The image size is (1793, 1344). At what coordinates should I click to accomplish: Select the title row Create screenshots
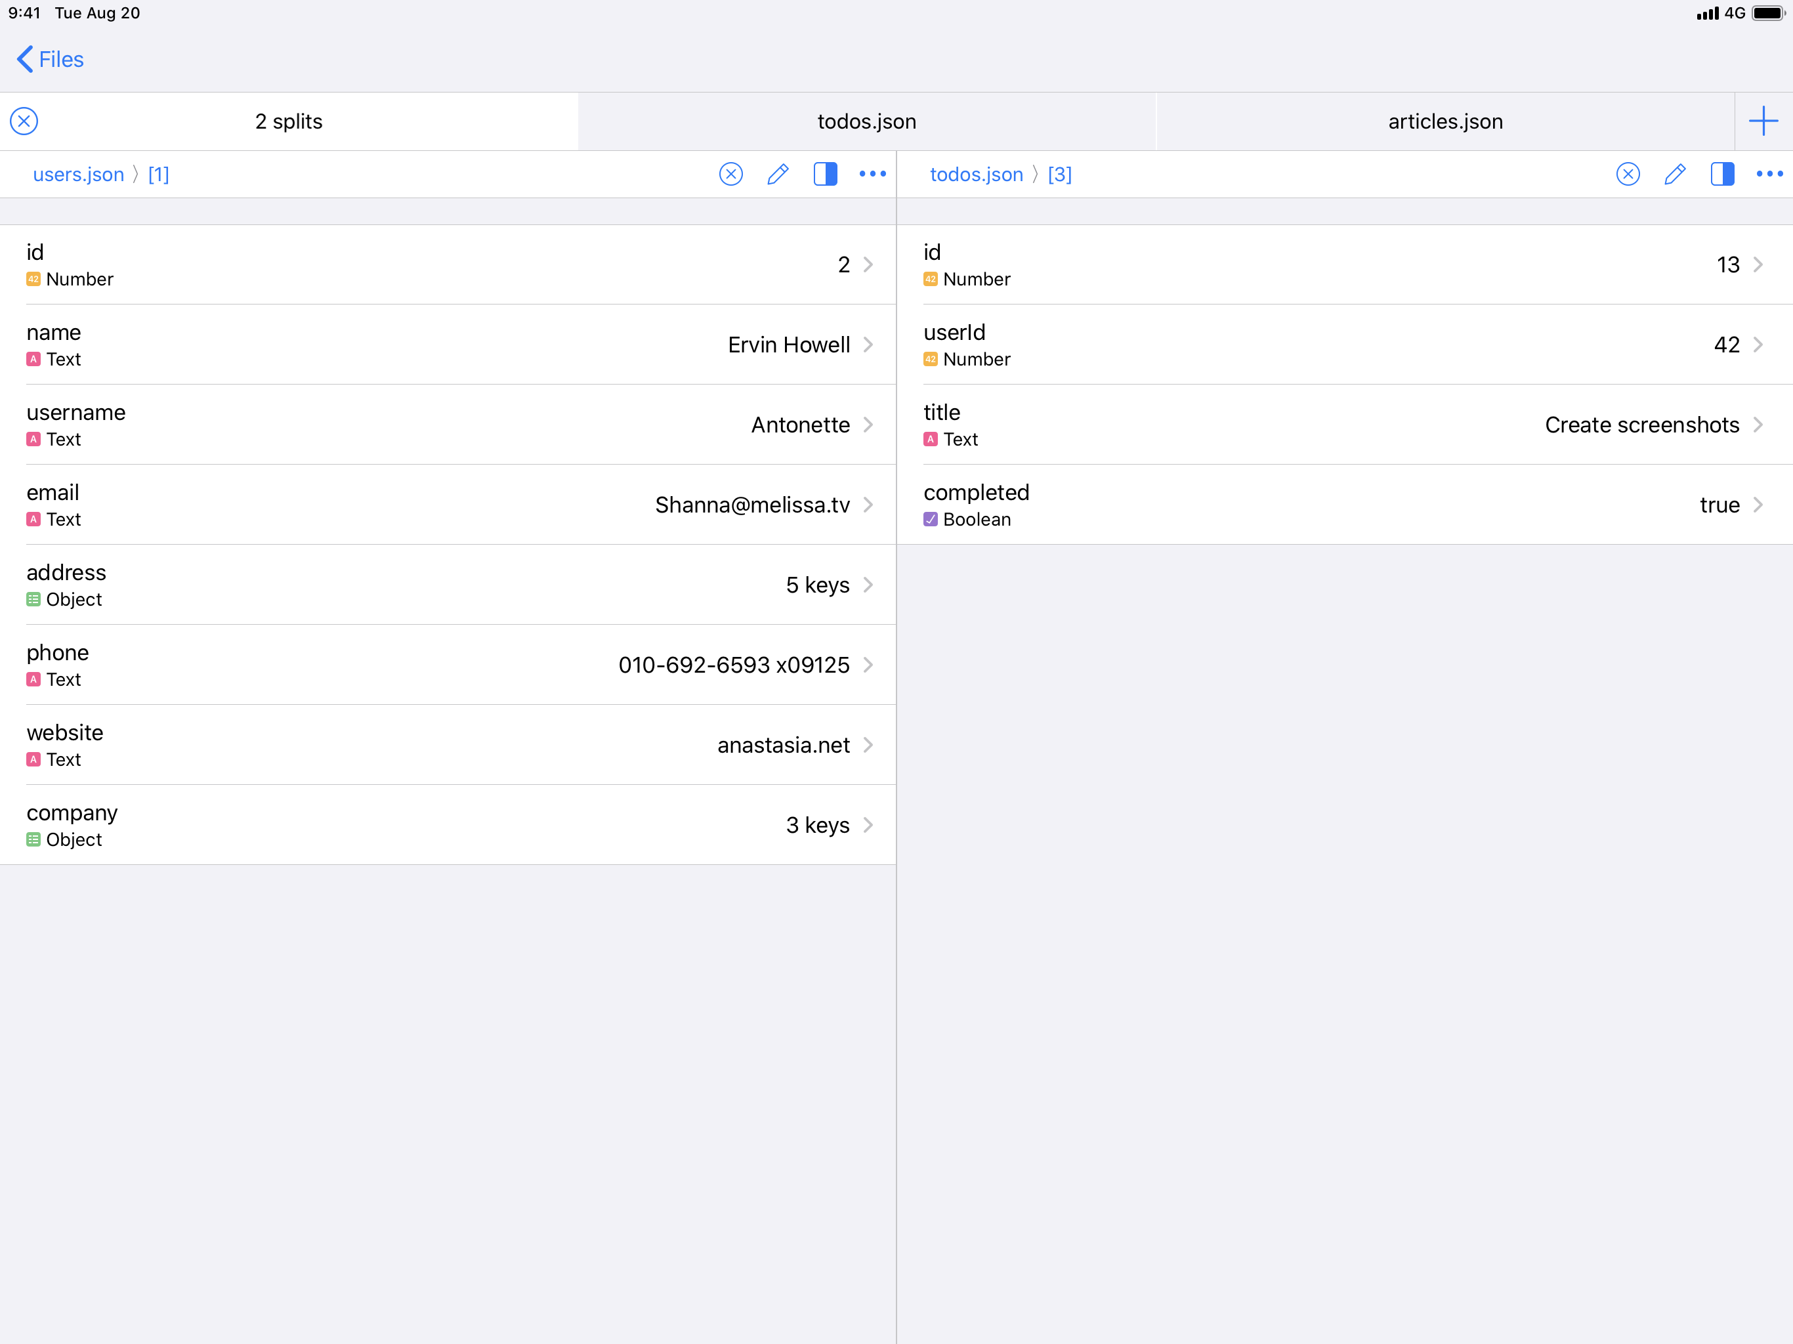(x=1344, y=425)
